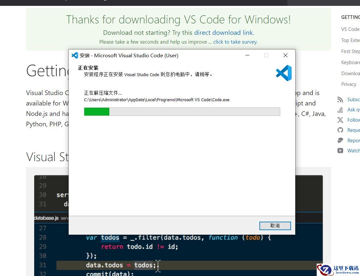Click the 正在解压缩文件 status text

(x=103, y=93)
